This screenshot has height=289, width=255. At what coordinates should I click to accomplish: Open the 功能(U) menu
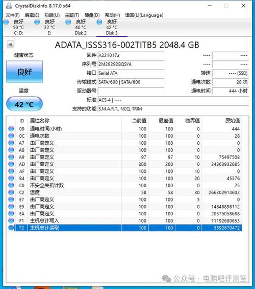tap(52, 15)
